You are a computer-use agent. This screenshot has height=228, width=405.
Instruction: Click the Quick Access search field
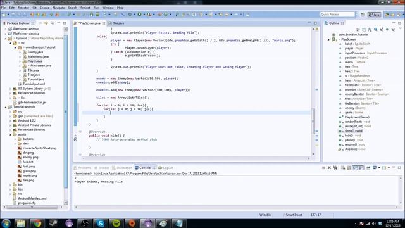tap(337, 15)
